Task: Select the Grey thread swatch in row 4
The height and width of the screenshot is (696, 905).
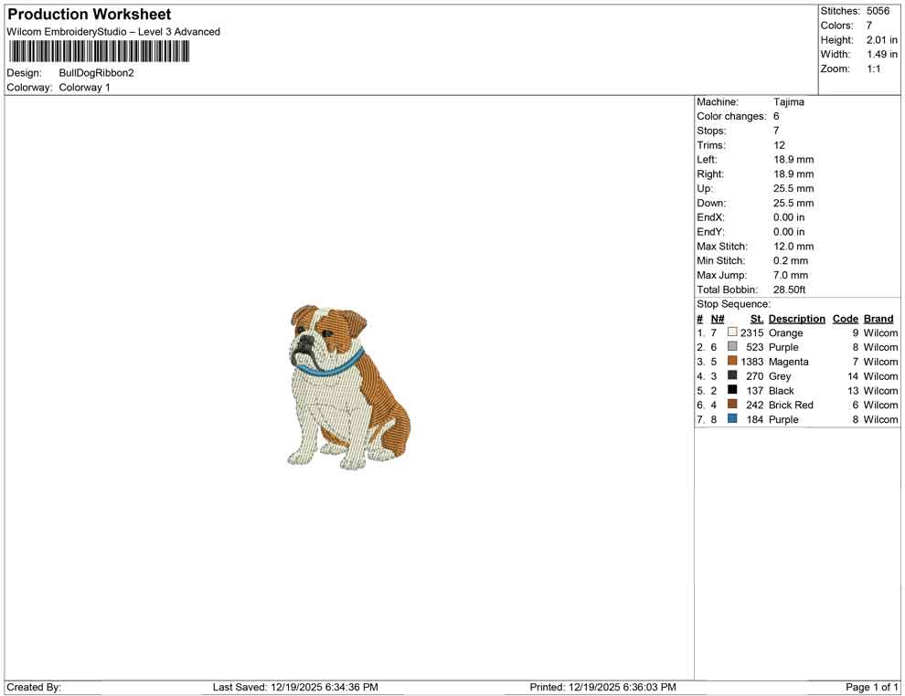Action: pyautogui.click(x=731, y=376)
